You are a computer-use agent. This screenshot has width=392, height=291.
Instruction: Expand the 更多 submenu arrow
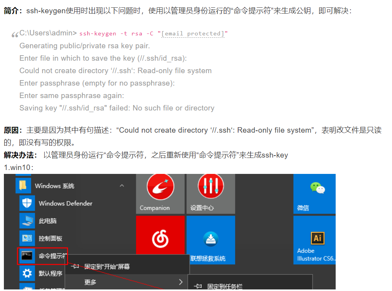(181, 282)
